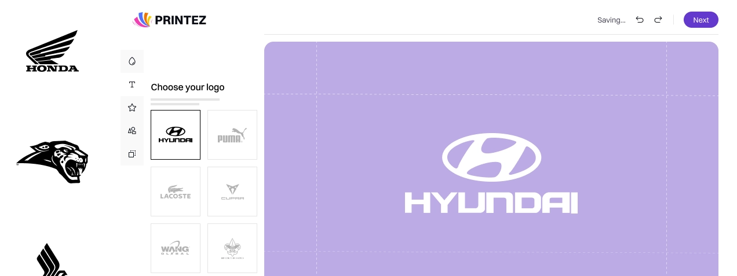This screenshot has width=737, height=276.
Task: Redo the last action
Action: [x=658, y=20]
